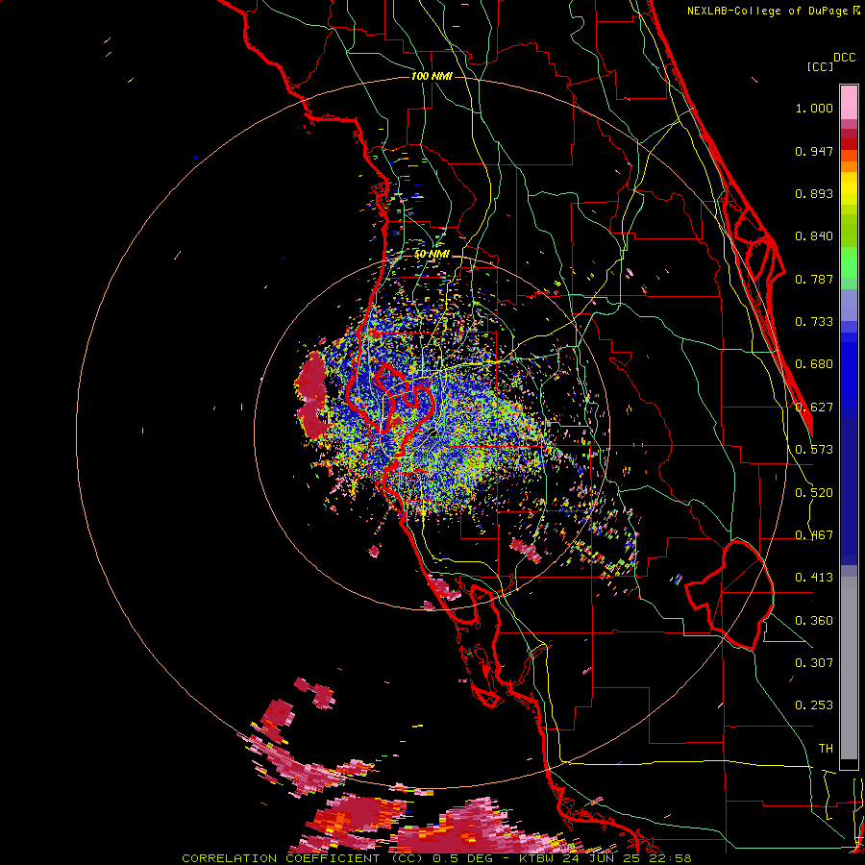Click the 22:58 timestamp in the caption
This screenshot has width=865, height=865.
point(672,858)
